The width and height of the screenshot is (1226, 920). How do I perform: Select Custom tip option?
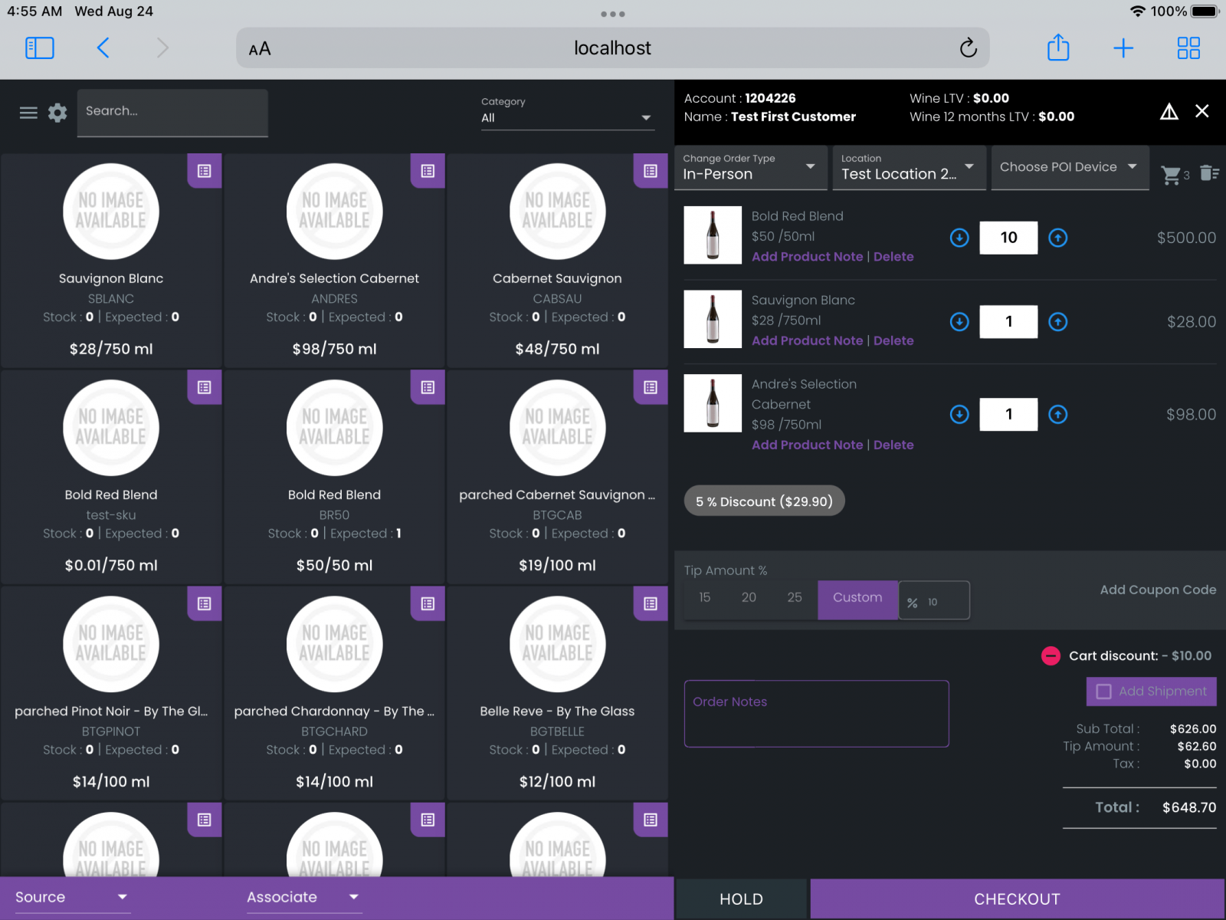857,600
